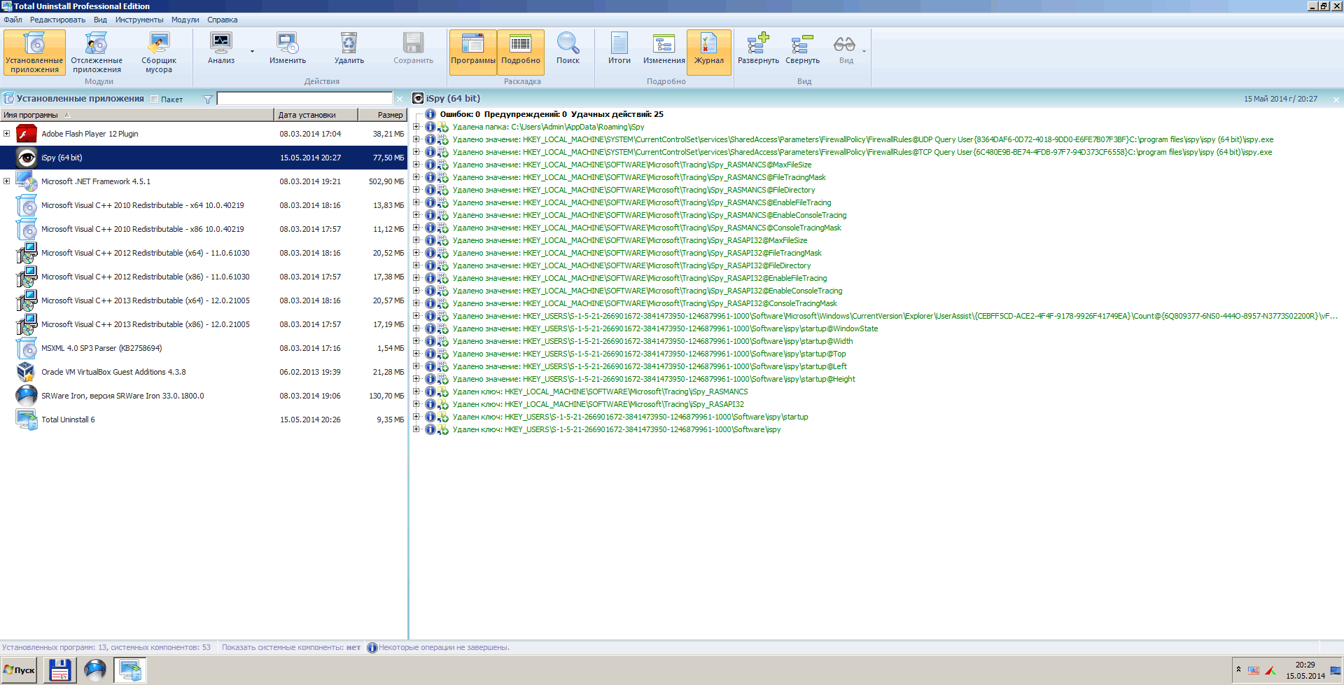
Task: Toggle the Журнал log view
Action: [x=709, y=52]
